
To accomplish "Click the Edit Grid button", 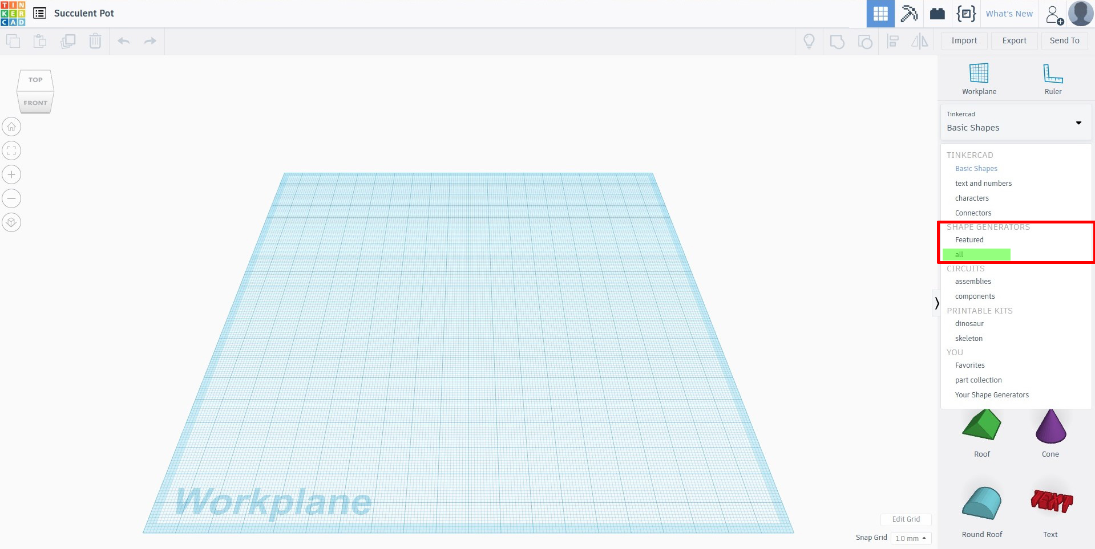I will tap(906, 519).
